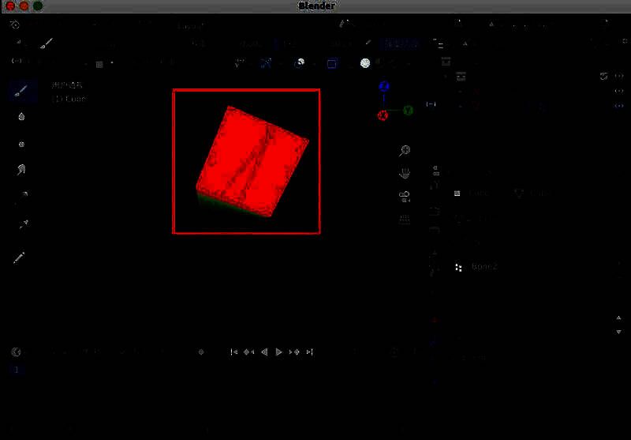Click the blue Z axis gizmo
The width and height of the screenshot is (631, 440).
[x=384, y=87]
